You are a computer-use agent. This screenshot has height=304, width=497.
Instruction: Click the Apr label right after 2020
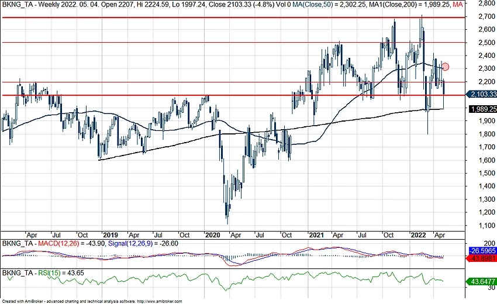click(x=236, y=235)
